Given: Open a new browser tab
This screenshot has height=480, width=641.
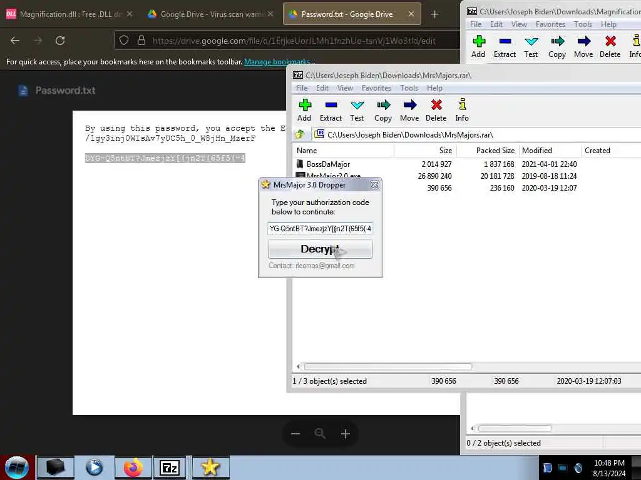Looking at the screenshot, I should pyautogui.click(x=434, y=14).
